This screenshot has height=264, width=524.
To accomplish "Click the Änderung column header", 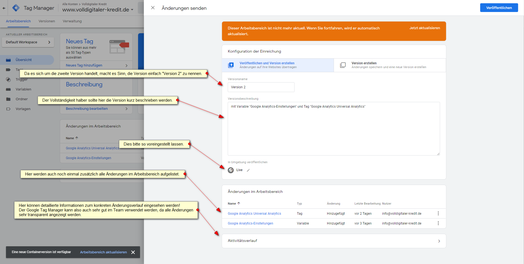I will coord(334,204).
